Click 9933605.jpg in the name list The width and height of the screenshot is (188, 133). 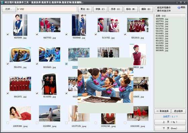(x=162, y=51)
